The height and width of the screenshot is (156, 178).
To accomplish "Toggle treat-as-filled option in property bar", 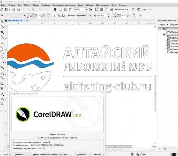I will [134, 15].
